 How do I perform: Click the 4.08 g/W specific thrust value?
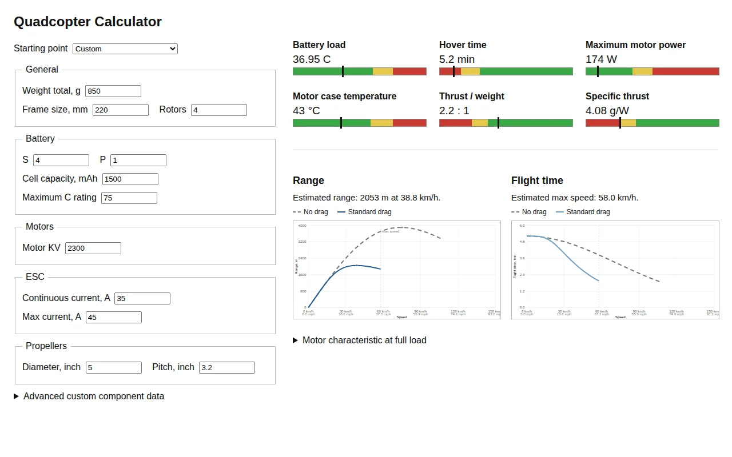[x=607, y=110]
